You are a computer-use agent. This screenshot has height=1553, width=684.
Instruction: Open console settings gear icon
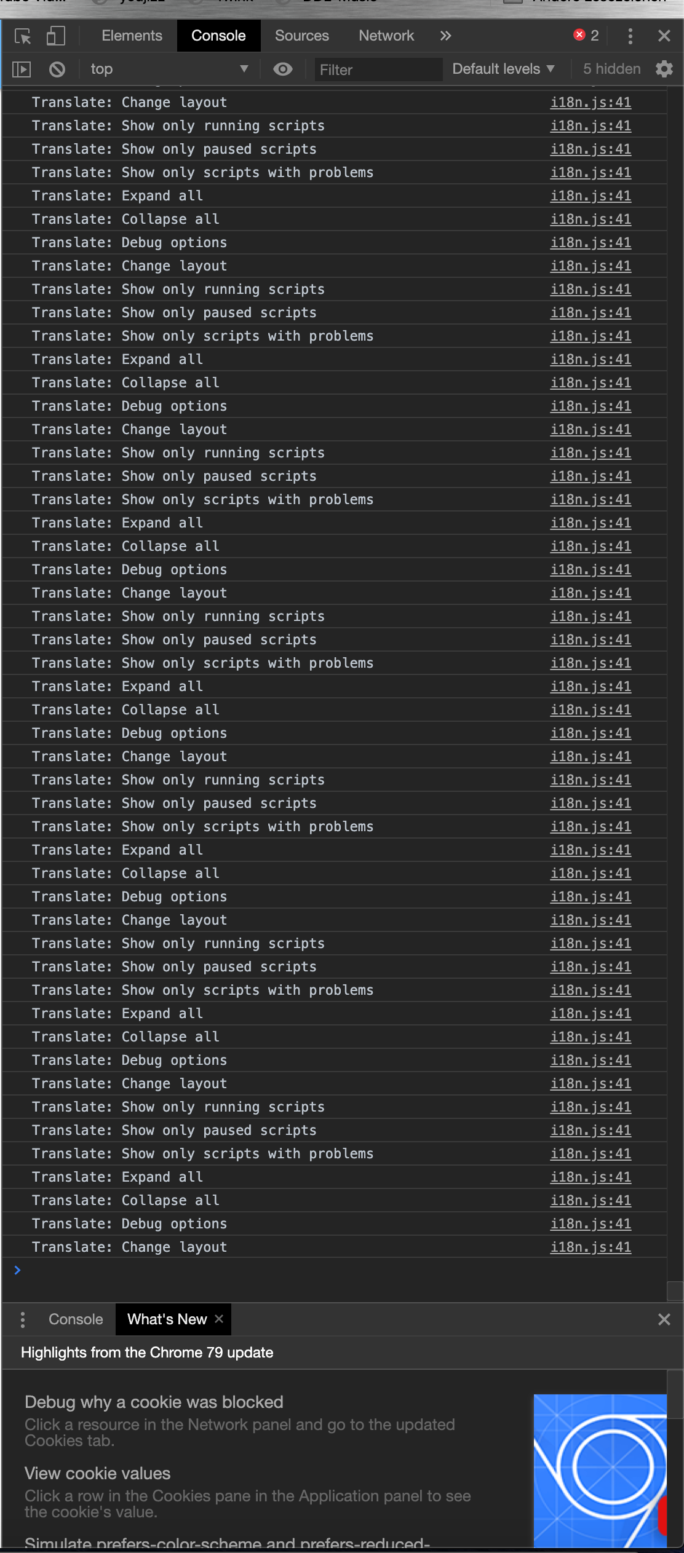664,69
